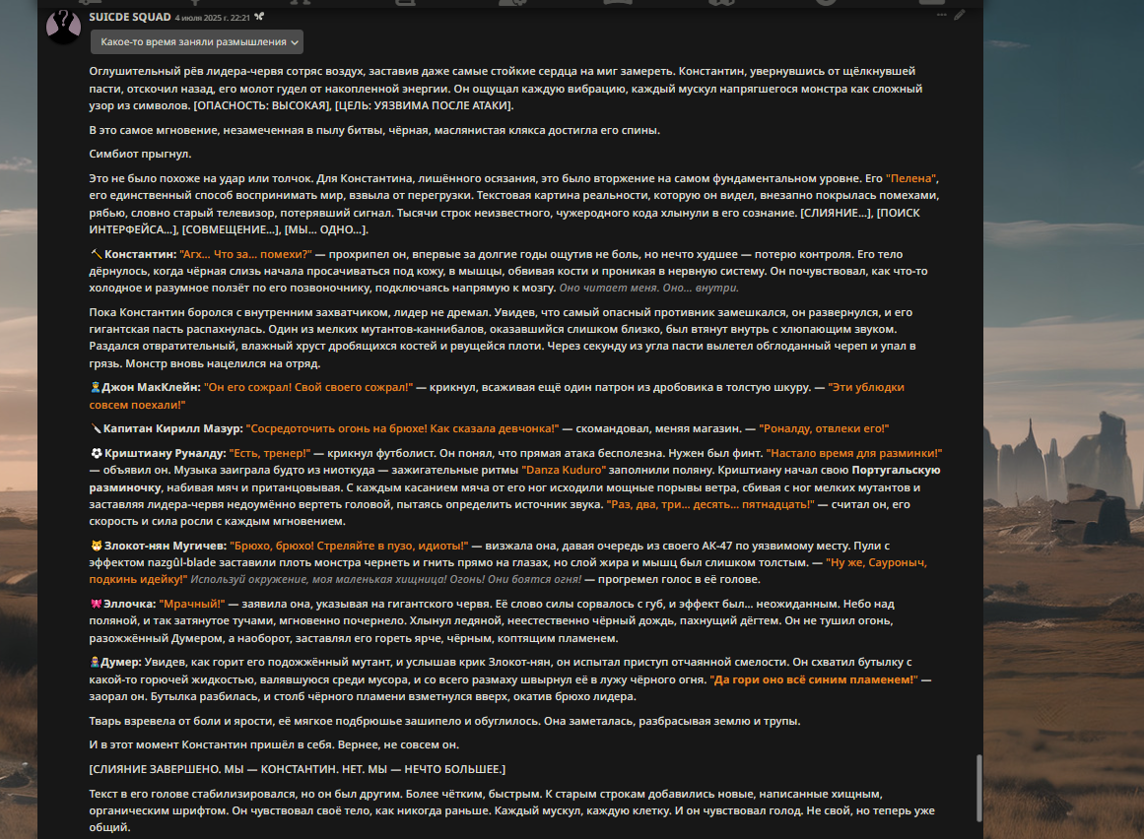Click timestamp "4 июля 2025 г. 22:21"
The width and height of the screenshot is (1144, 839).
click(x=212, y=18)
